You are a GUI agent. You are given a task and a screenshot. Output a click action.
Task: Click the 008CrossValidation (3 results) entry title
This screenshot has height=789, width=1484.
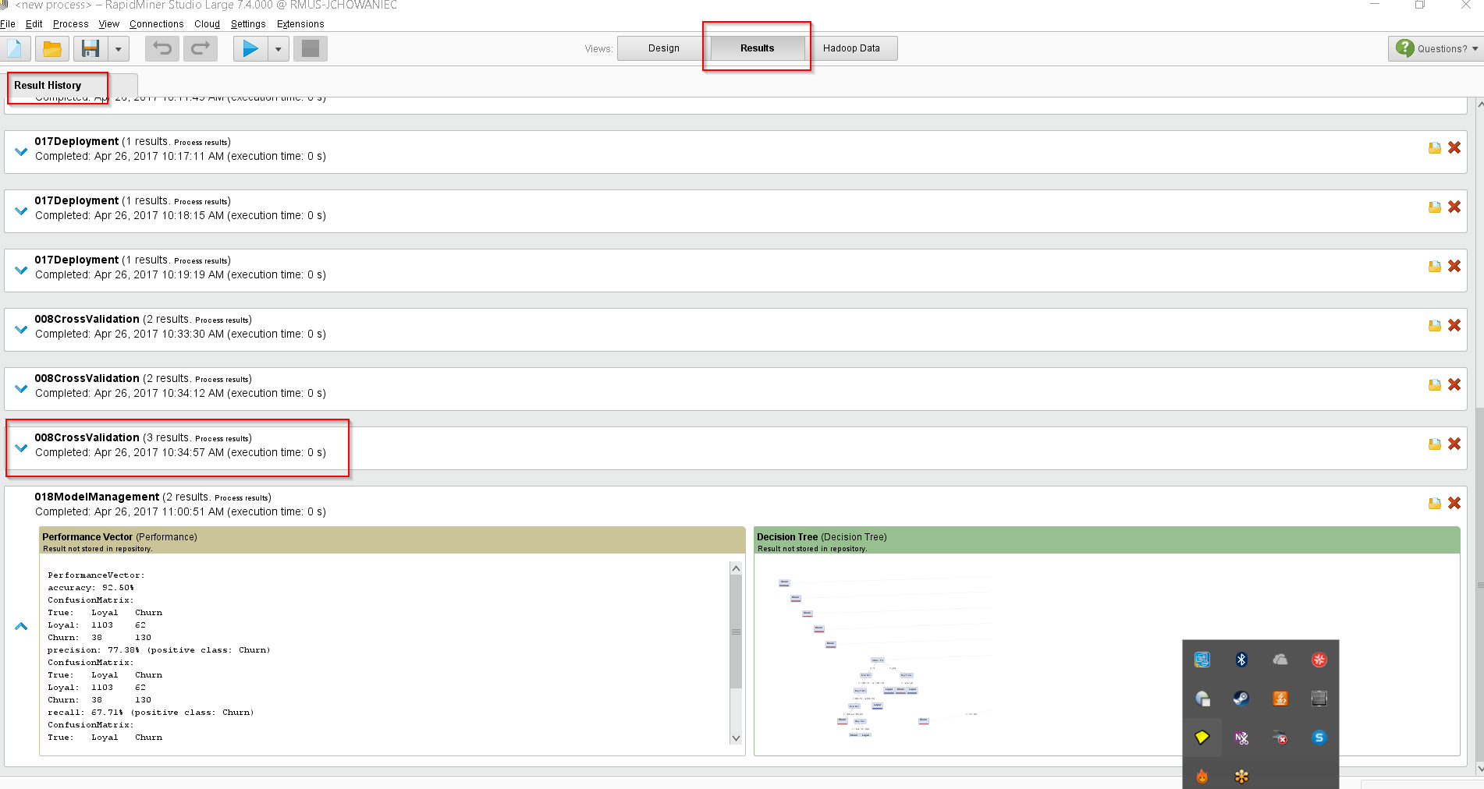[x=87, y=437]
